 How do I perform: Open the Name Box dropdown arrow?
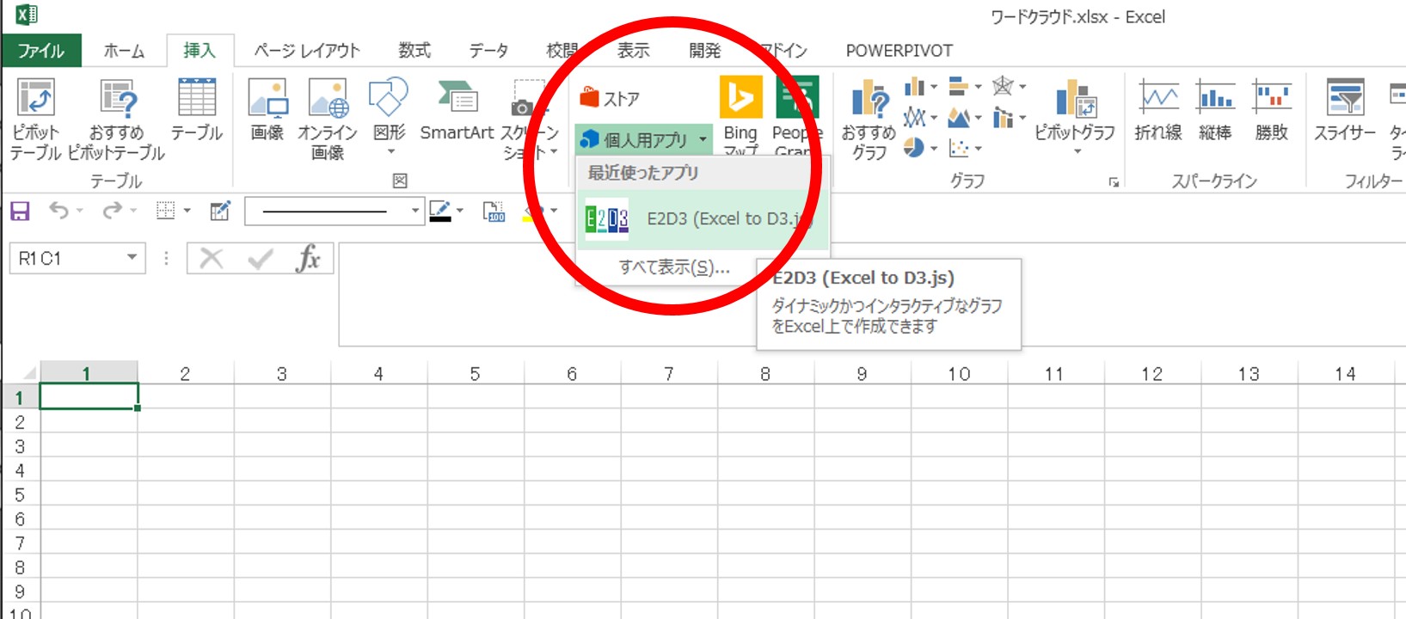point(132,257)
